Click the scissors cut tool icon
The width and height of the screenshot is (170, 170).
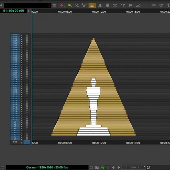pyautogui.click(x=76, y=5)
